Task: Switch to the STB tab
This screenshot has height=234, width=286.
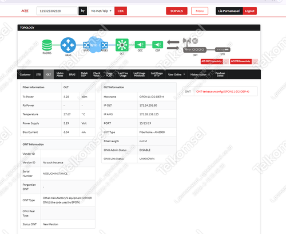Action: 38,75
